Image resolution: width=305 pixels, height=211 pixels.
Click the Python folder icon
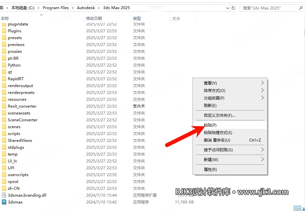click(4, 65)
